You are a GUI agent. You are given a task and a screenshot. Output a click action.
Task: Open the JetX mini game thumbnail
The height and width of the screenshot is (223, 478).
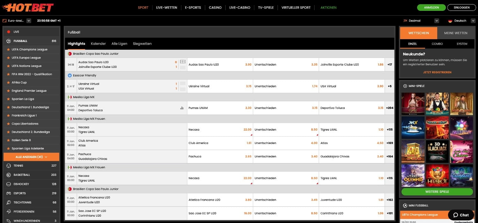413,127
